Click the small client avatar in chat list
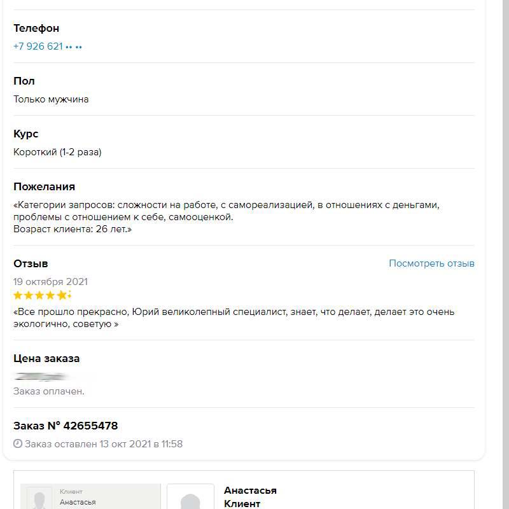 click(39, 498)
